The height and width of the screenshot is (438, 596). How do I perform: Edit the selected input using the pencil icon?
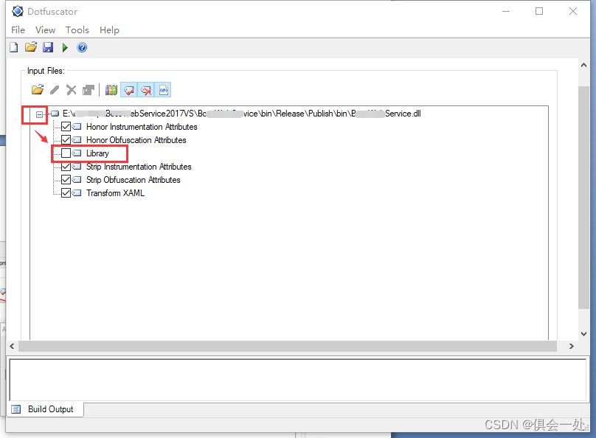pos(55,90)
